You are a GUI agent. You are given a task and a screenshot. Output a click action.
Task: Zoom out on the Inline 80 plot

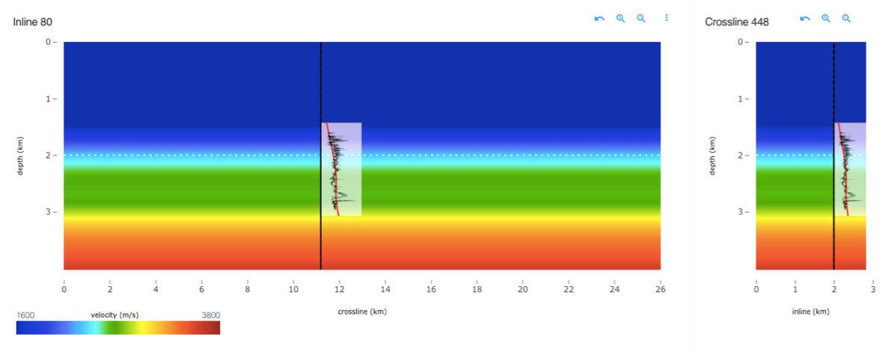641,19
